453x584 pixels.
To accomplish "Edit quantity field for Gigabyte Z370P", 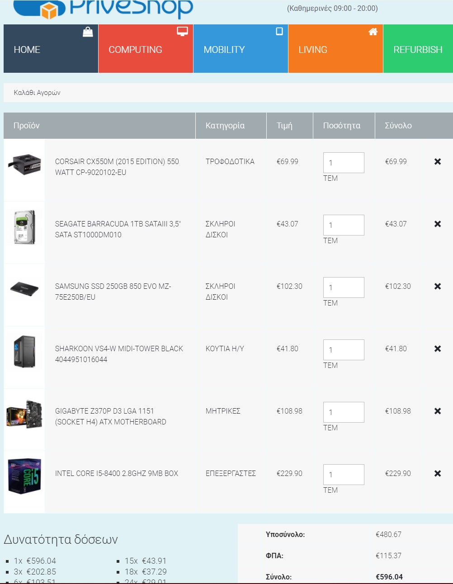I will 344,412.
